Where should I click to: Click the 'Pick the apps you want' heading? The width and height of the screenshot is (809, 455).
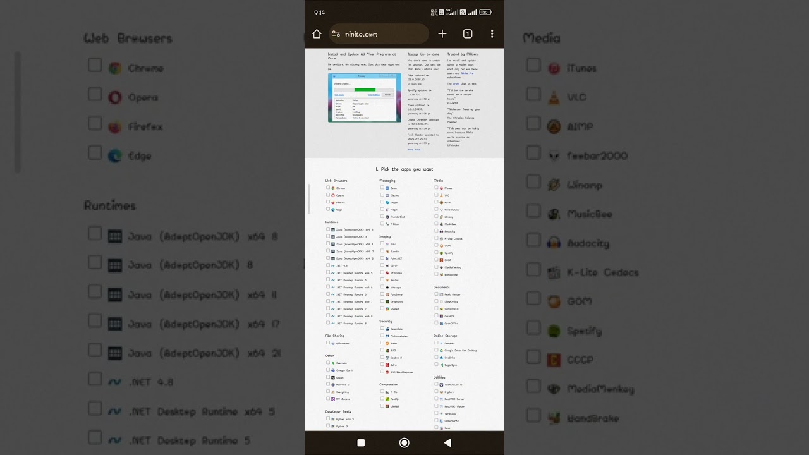click(x=404, y=169)
